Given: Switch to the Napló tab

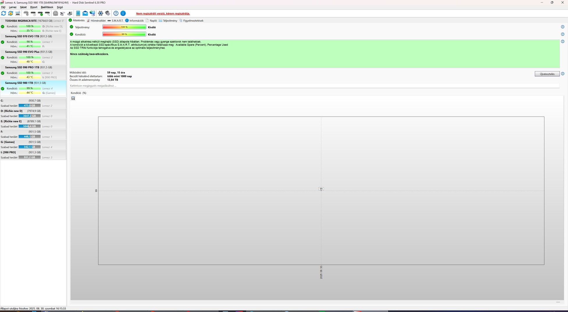Looking at the screenshot, I should coord(151,21).
